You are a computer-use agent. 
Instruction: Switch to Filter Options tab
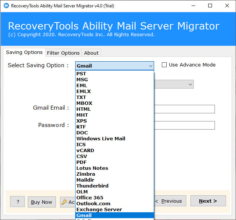63,53
